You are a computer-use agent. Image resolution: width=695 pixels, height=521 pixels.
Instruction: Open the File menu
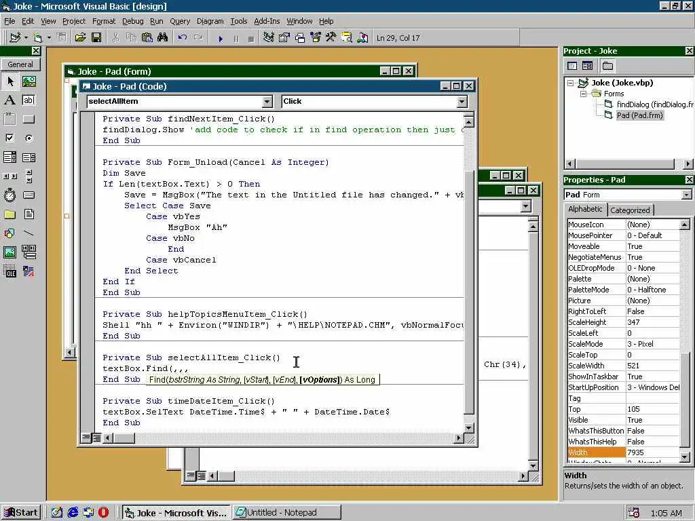pos(10,21)
